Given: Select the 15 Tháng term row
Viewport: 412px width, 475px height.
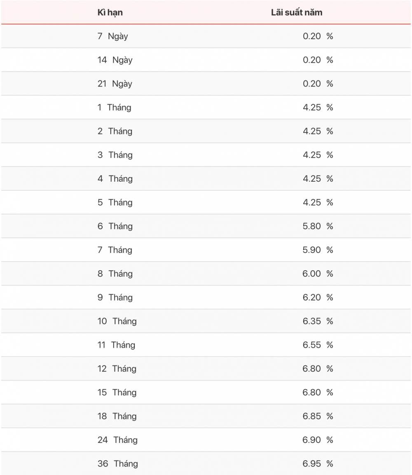Looking at the screenshot, I should tap(206, 392).
